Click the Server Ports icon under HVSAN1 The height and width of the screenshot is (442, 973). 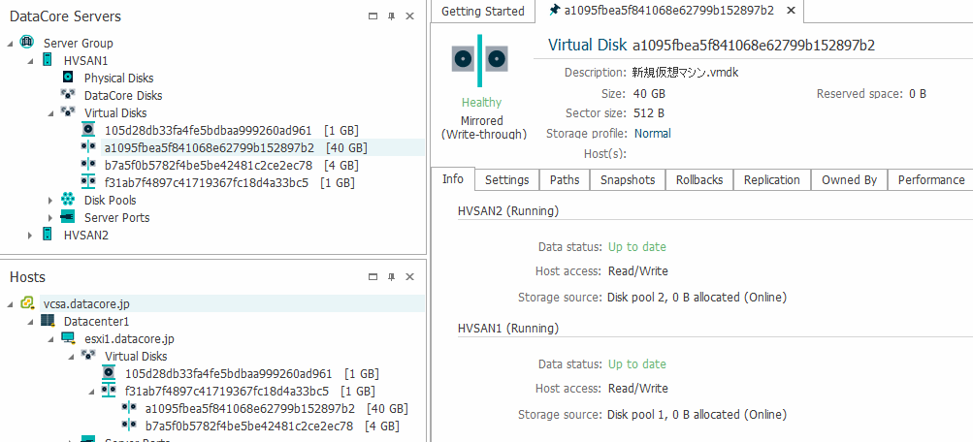pos(68,217)
